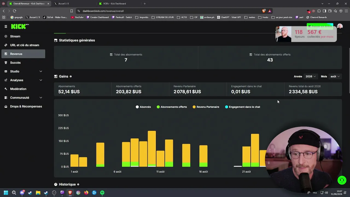Click the Statistiques générales header icon
The image size is (350, 197).
tap(56, 40)
